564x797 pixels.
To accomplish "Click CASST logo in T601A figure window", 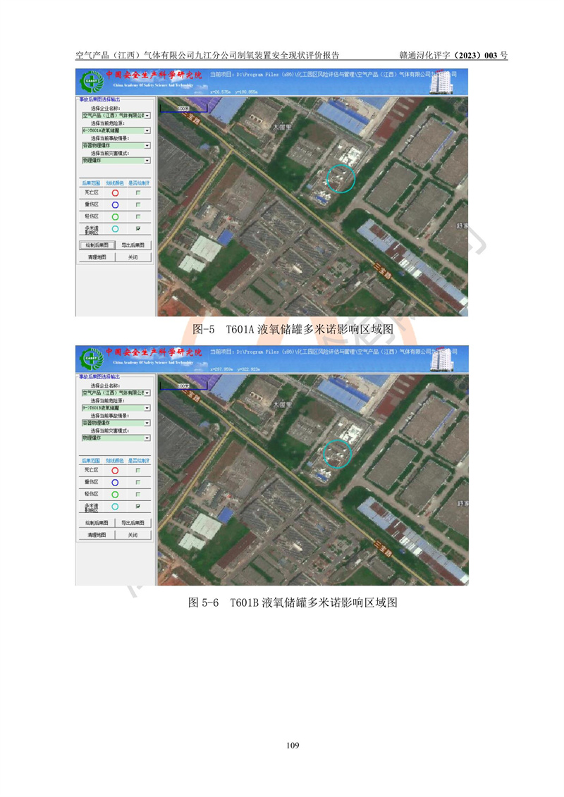I will pos(91,81).
